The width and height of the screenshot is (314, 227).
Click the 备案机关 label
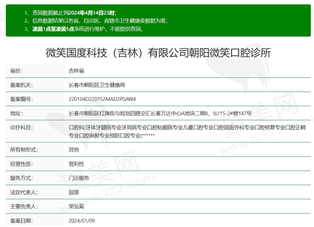coord(21,85)
